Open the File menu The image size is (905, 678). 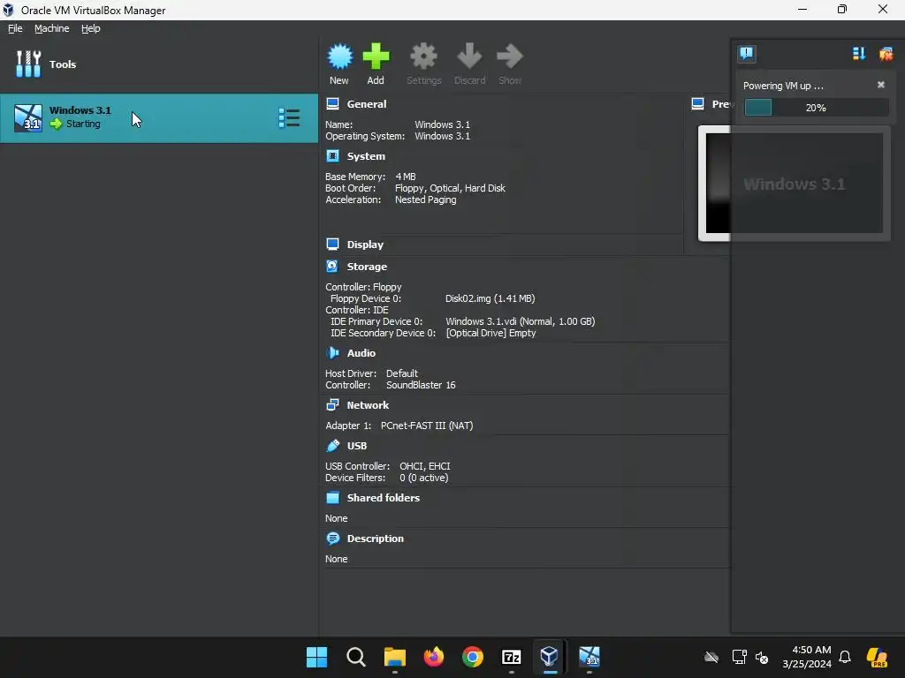click(15, 28)
